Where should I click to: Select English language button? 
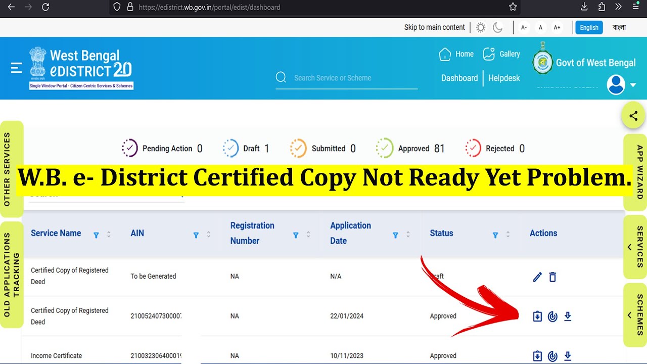point(589,28)
